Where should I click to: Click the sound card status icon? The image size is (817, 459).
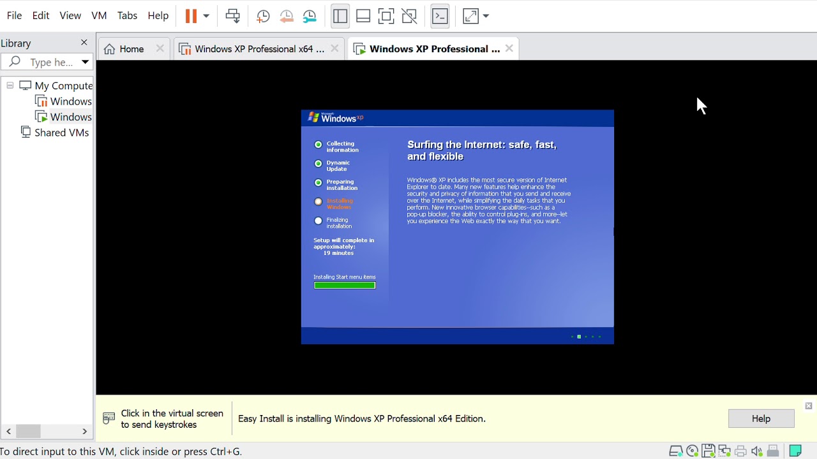pos(757,451)
